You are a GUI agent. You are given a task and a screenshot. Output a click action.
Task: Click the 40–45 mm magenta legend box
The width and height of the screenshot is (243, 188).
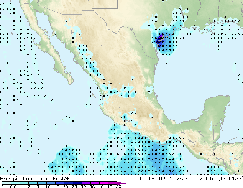pos(104,183)
